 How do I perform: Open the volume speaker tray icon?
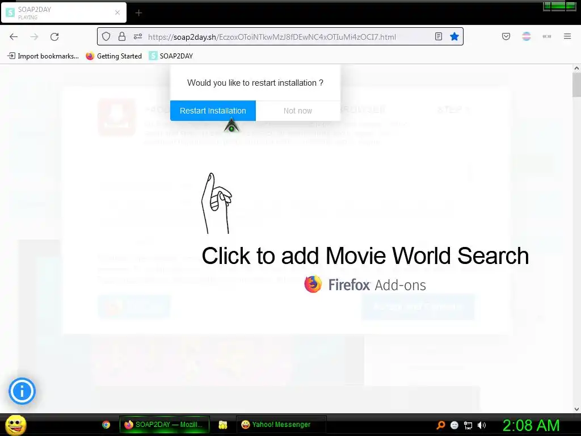coord(482,425)
